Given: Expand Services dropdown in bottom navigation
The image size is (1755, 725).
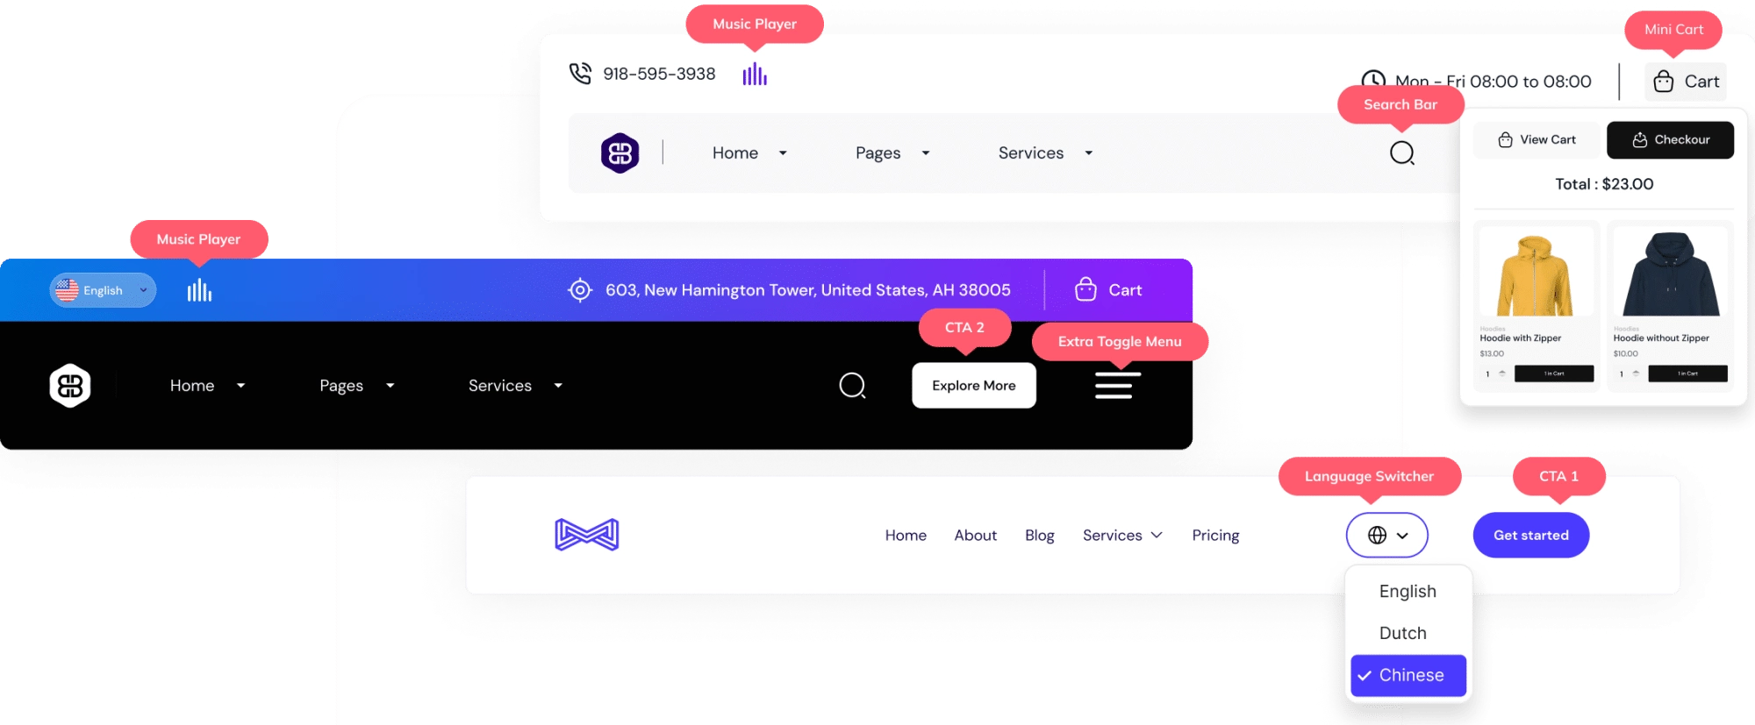Looking at the screenshot, I should point(1122,536).
